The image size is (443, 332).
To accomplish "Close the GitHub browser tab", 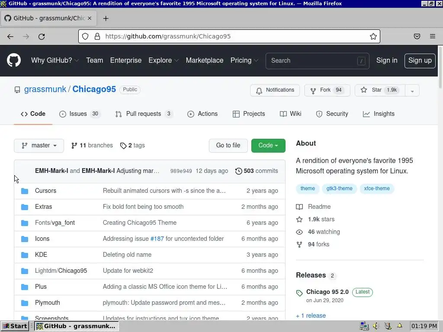I will 90,18.
